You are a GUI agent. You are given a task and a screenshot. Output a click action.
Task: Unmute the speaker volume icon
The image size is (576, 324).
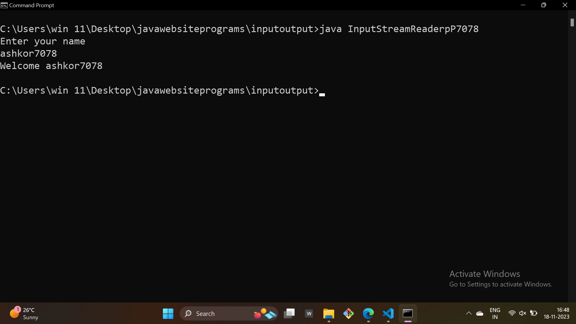[523, 313]
